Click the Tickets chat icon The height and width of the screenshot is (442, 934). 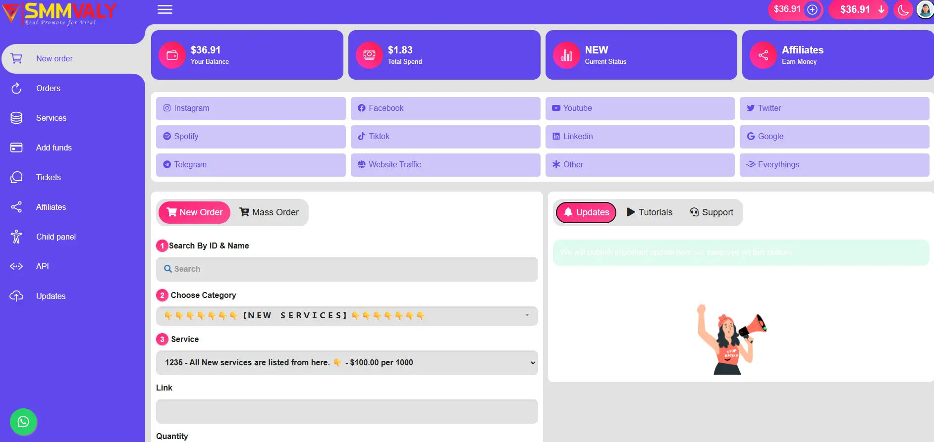(x=16, y=177)
